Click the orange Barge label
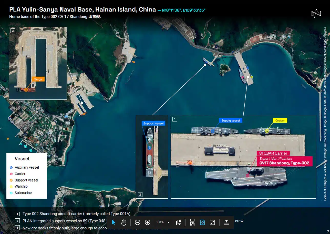The image size is (330, 234). (x=38, y=79)
